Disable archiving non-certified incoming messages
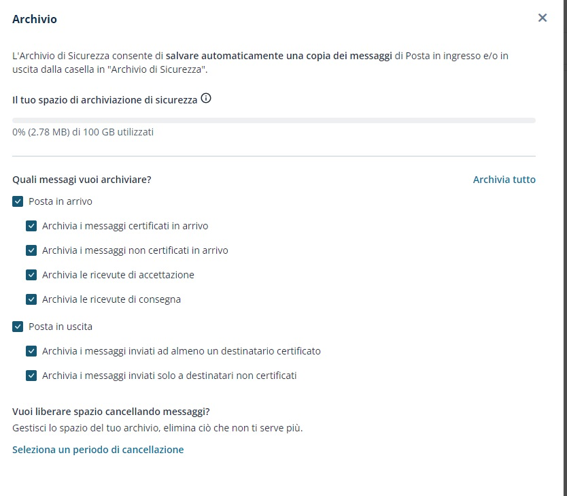This screenshot has height=496, width=567. coord(31,250)
